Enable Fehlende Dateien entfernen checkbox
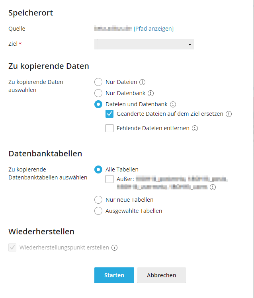Screen dimensions: 254x298 click(109, 128)
